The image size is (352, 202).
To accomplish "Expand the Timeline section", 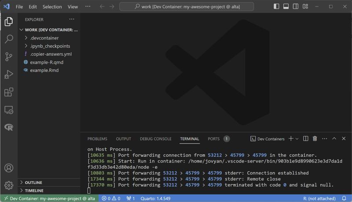I will pyautogui.click(x=49, y=191).
